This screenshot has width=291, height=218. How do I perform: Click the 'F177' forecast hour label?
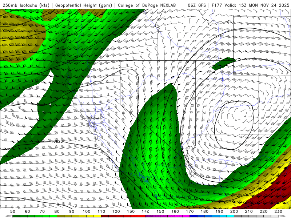click(217, 5)
